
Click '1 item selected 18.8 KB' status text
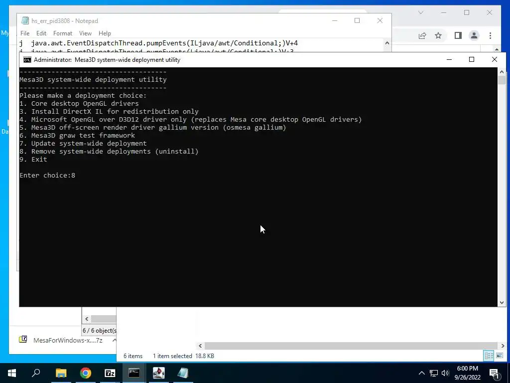[183, 356]
